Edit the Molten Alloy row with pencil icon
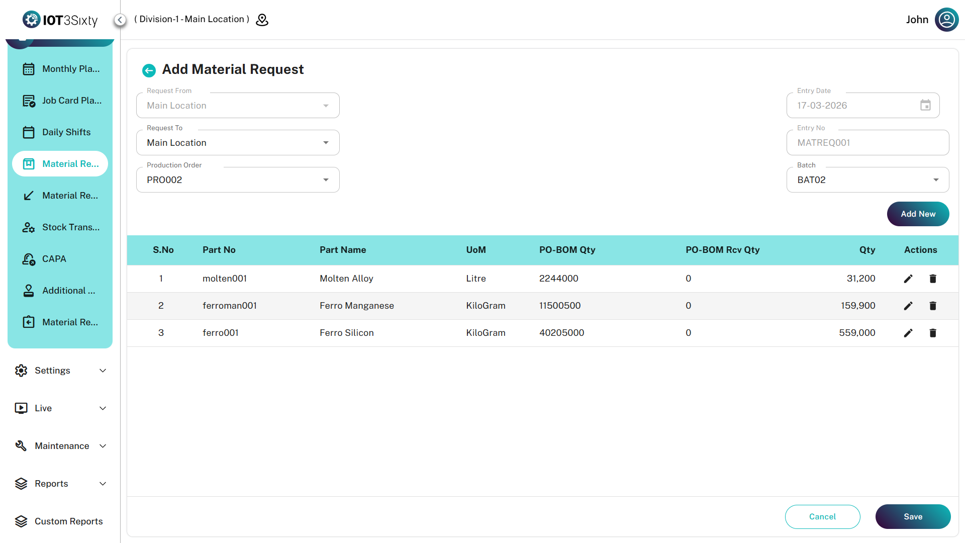The width and height of the screenshot is (965, 543). (x=908, y=279)
